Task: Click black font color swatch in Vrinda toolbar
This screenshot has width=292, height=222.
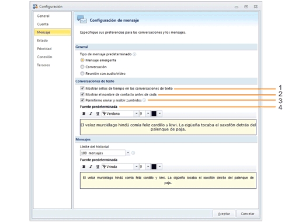Action: [154, 167]
